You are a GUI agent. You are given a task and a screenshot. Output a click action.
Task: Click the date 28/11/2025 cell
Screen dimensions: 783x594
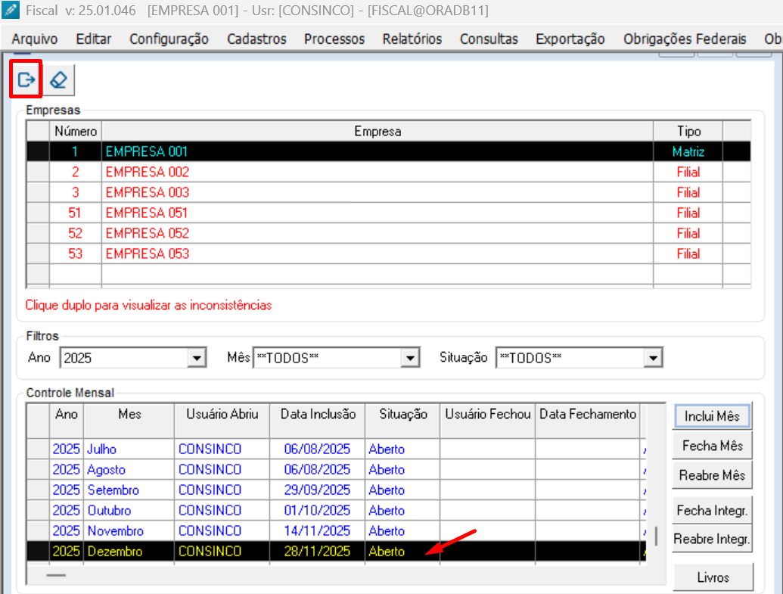coord(317,552)
